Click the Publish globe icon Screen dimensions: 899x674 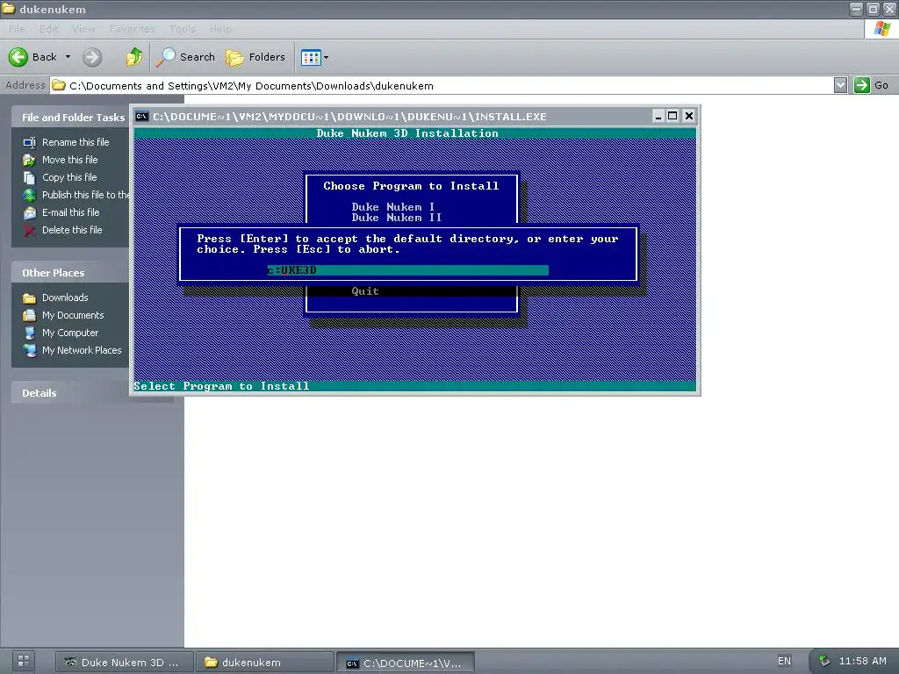(29, 196)
